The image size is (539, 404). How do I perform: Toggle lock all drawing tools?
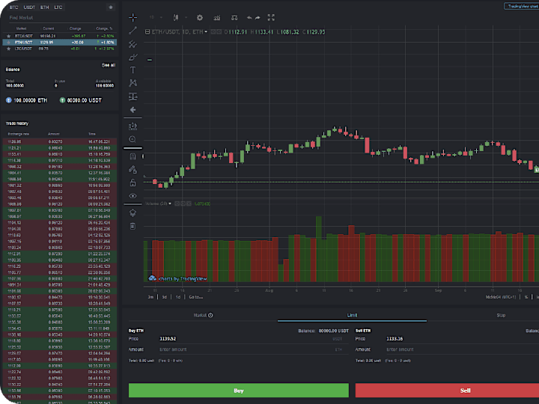(x=133, y=183)
